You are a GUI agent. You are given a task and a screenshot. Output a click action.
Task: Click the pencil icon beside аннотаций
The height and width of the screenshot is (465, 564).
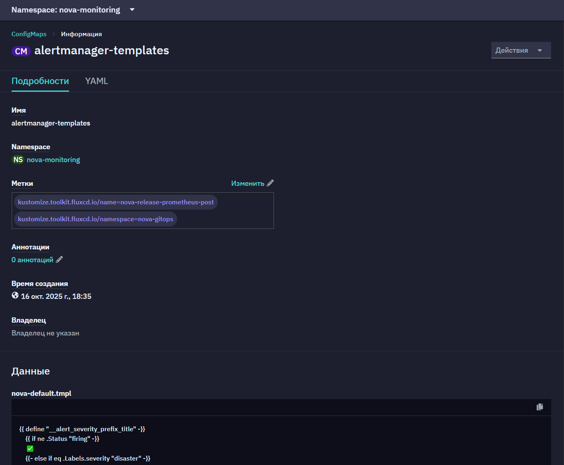click(59, 259)
